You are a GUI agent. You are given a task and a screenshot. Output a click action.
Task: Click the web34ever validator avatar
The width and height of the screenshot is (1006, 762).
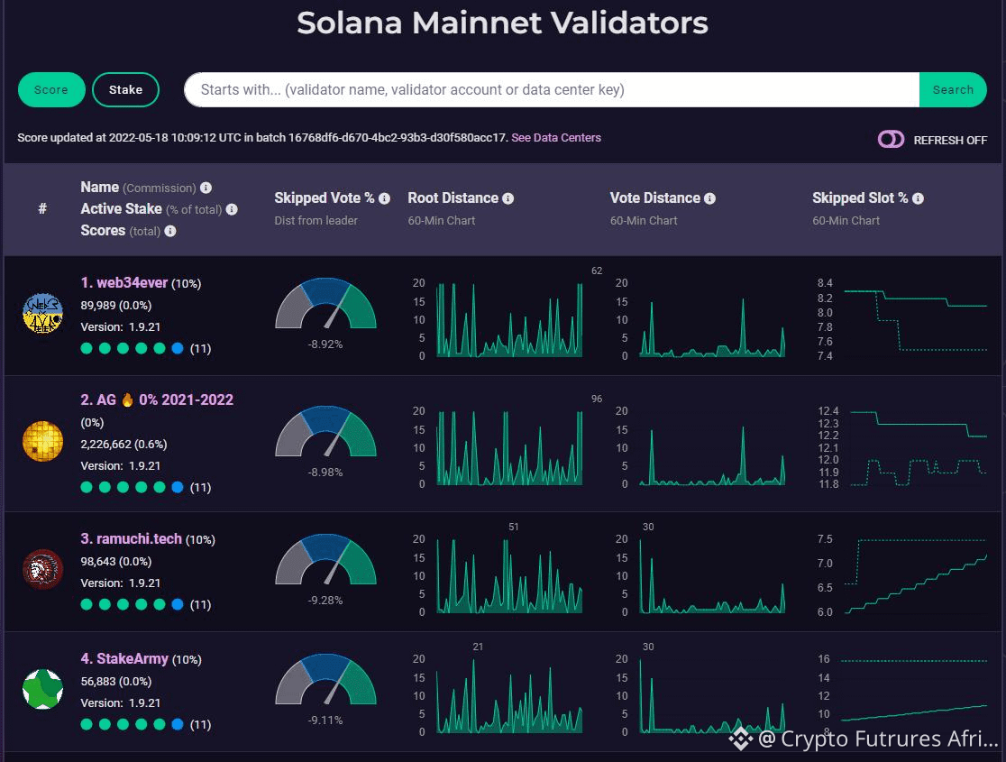pyautogui.click(x=42, y=313)
